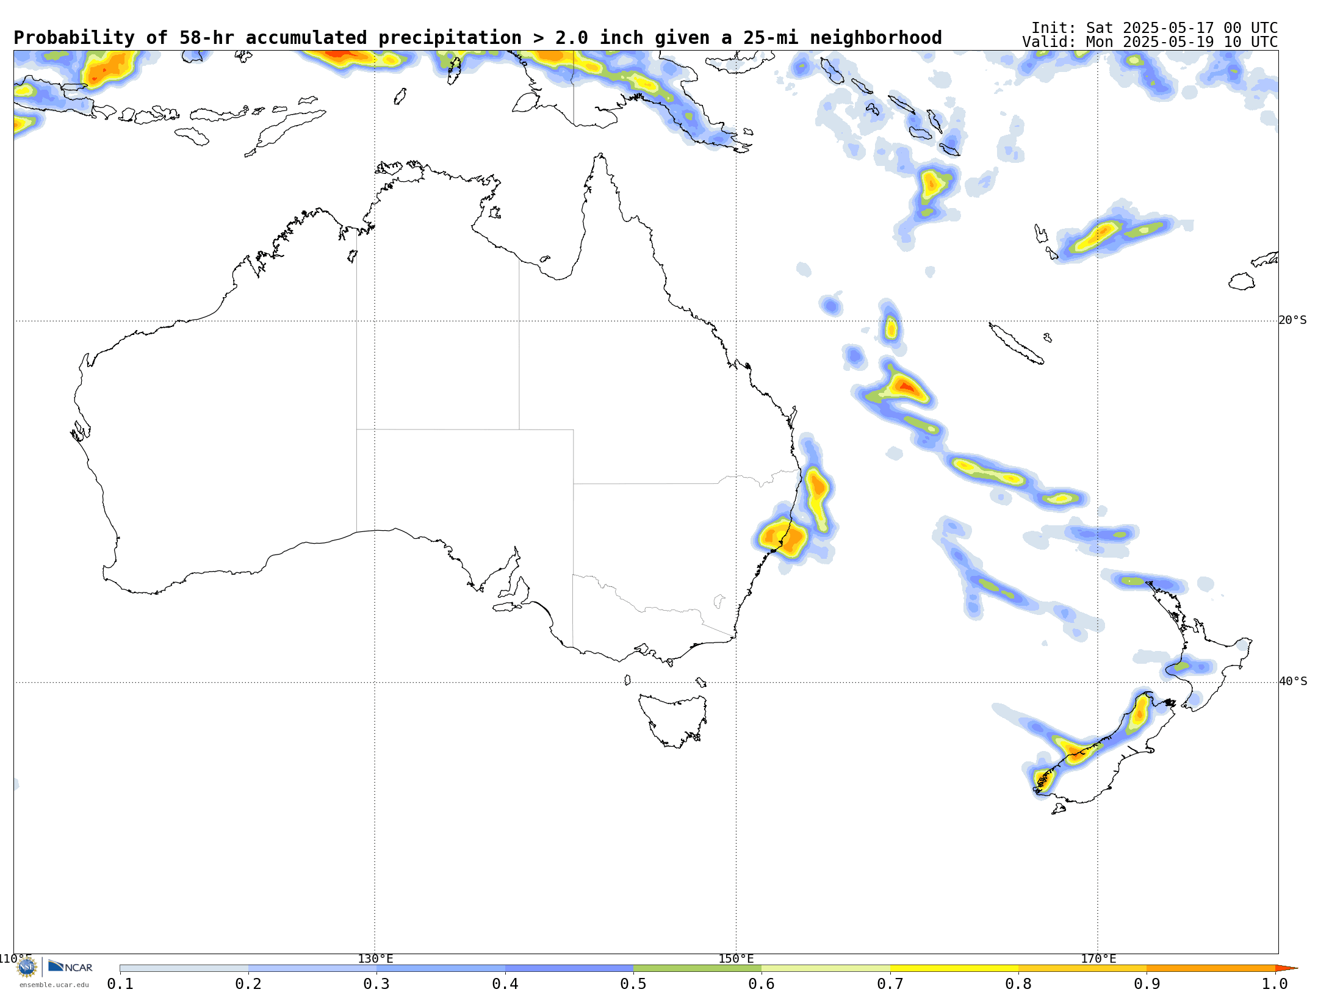
Task: Click the 1.0 colorbar tick label
Action: 1275,984
